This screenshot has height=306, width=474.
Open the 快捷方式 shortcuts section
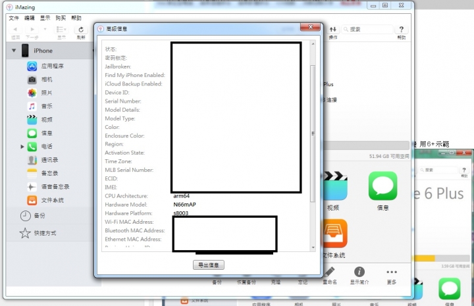point(38,233)
